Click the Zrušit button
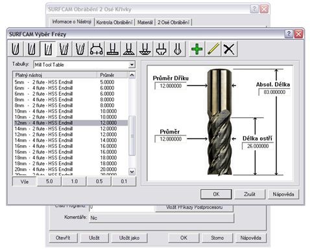The image size is (310, 250). pyautogui.click(x=250, y=194)
